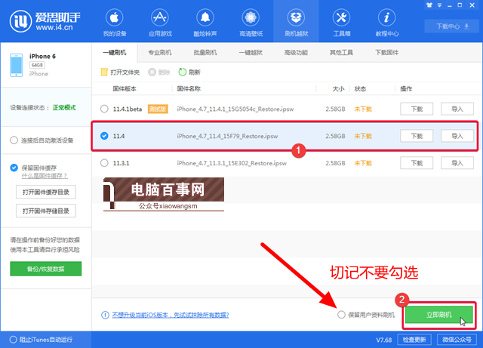Click the 打开文件夹 folder icon
The image size is (483, 348).
[104, 72]
